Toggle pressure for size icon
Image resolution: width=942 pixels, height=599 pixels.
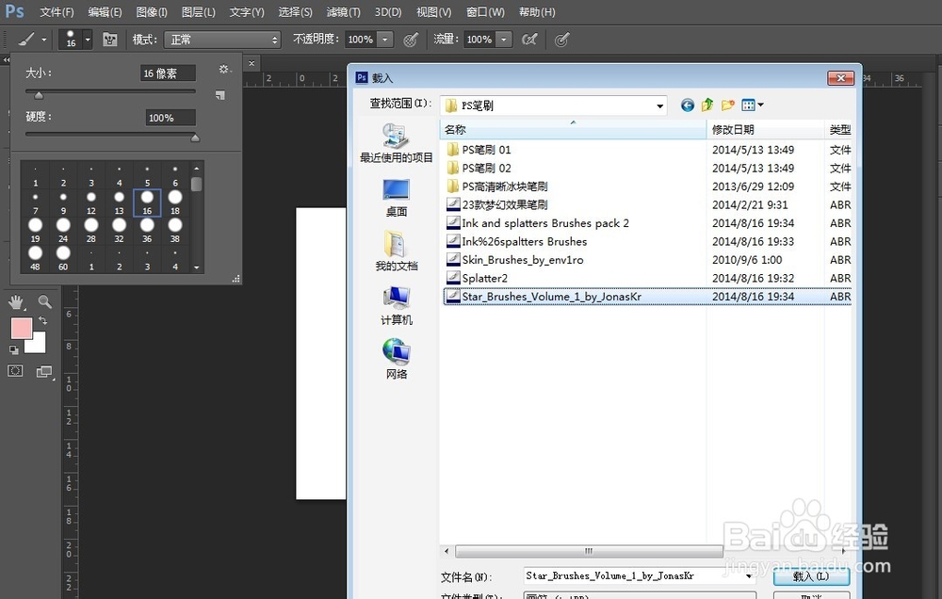(x=561, y=40)
